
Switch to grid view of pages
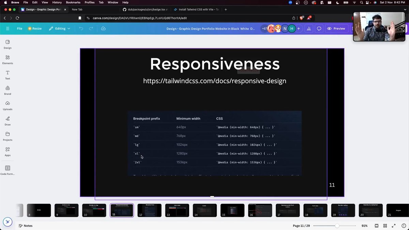[385, 226]
